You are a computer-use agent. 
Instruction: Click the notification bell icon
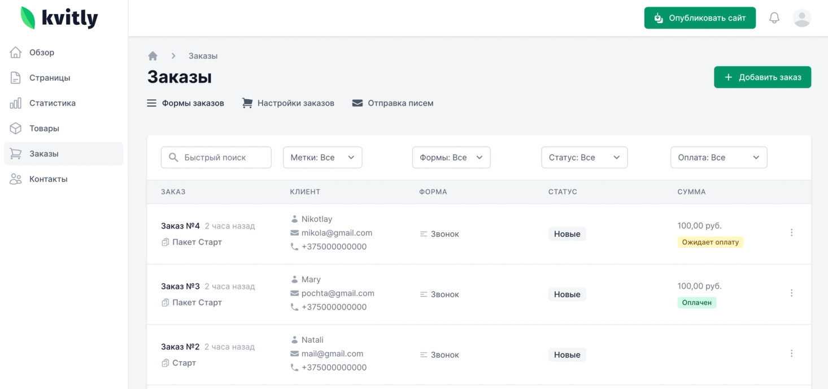[x=774, y=18]
